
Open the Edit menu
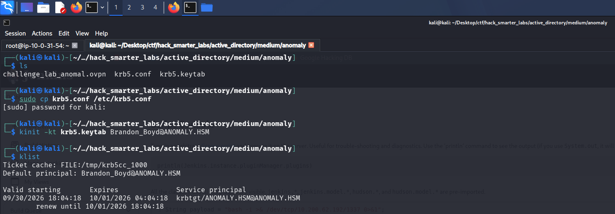pyautogui.click(x=64, y=33)
